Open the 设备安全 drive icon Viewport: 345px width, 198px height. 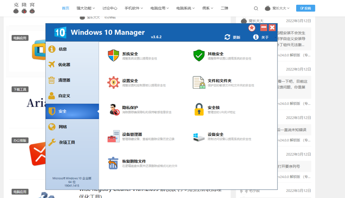coord(199,137)
